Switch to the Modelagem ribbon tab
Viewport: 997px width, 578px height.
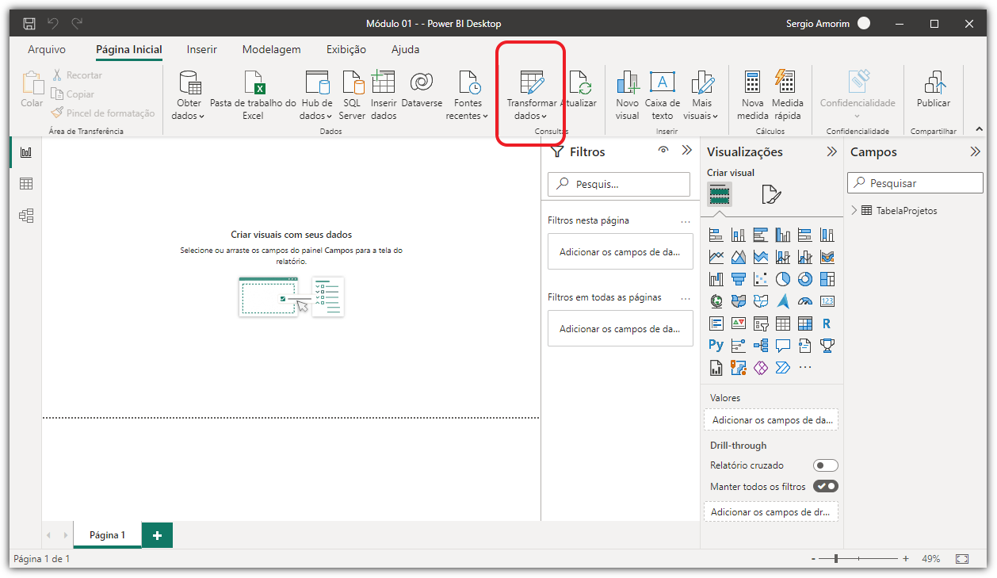pos(272,49)
